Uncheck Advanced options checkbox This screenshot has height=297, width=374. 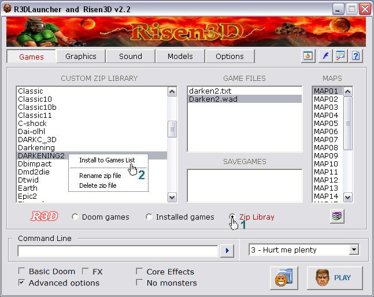[x=21, y=283]
